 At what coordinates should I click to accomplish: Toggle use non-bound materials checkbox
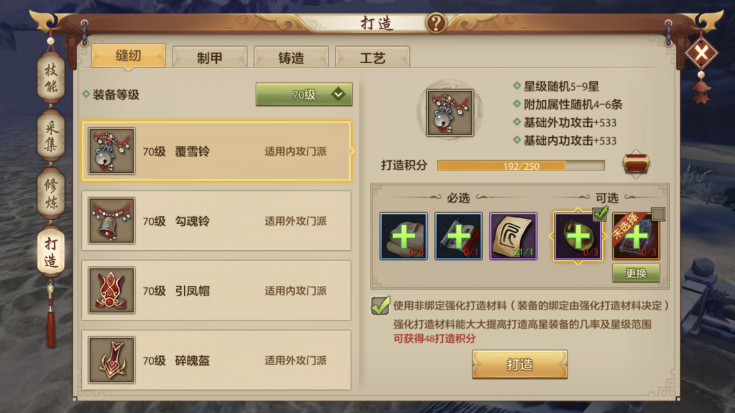click(x=380, y=306)
